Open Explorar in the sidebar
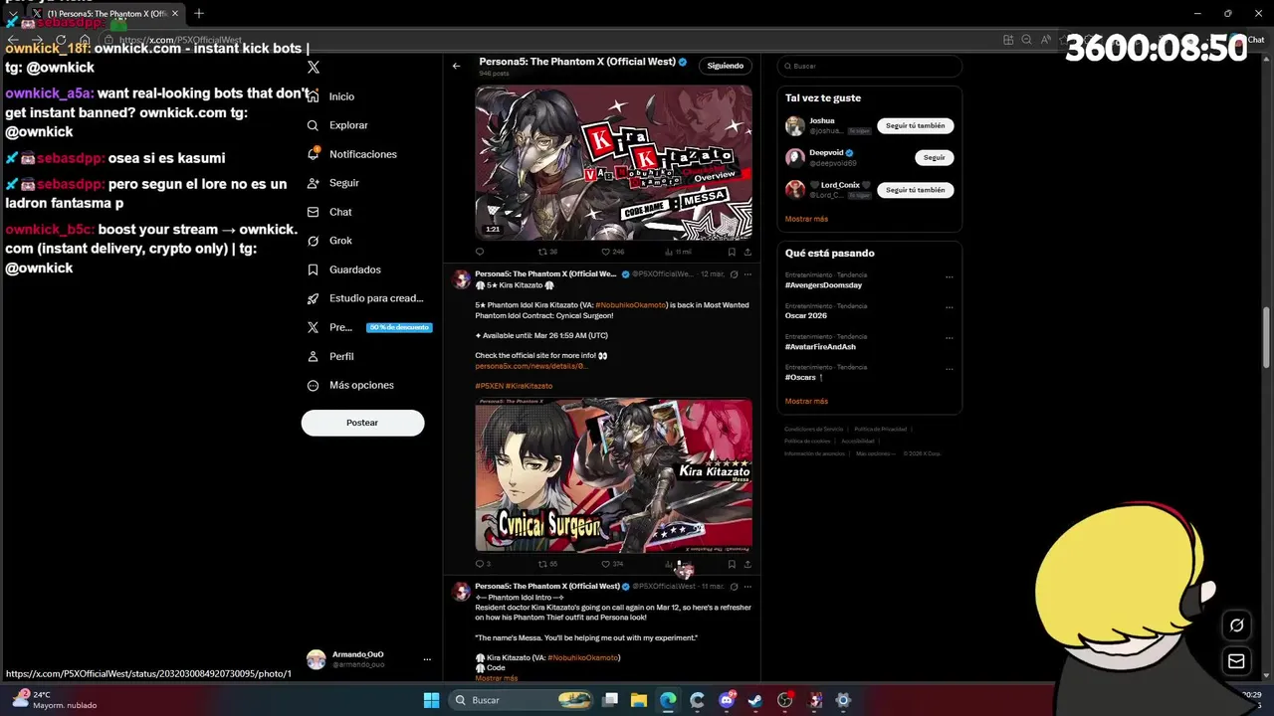1274x716 pixels. tap(337, 125)
